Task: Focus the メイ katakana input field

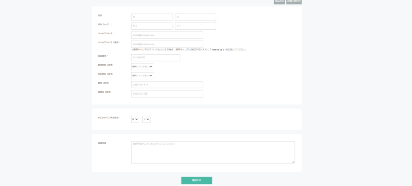Action: [x=195, y=26]
